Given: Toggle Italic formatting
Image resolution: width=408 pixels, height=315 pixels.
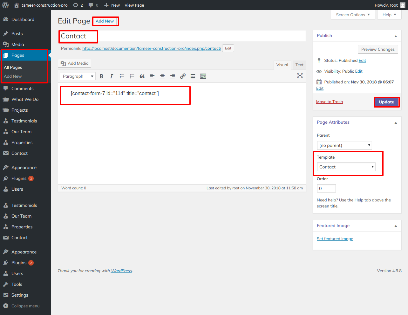Looking at the screenshot, I should click(x=112, y=76).
